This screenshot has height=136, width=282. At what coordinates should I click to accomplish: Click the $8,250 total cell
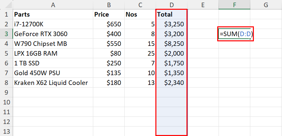[x=171, y=44]
